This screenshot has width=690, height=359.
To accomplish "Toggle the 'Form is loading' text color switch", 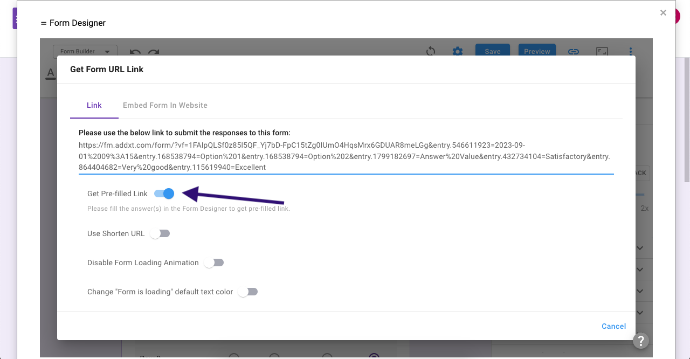I will [248, 292].
